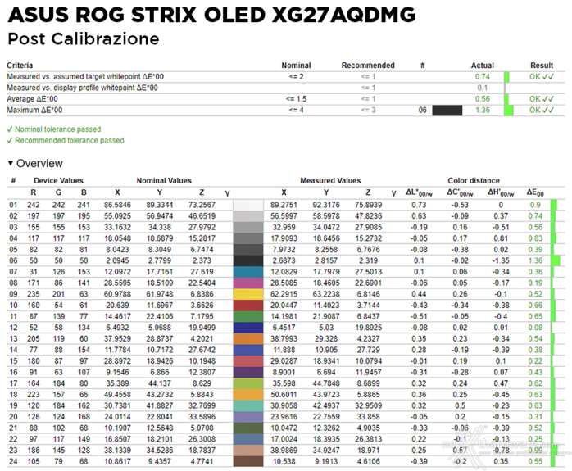572x471 pixels.
Task: Select the magenta swatch in row 08
Action: [248, 283]
